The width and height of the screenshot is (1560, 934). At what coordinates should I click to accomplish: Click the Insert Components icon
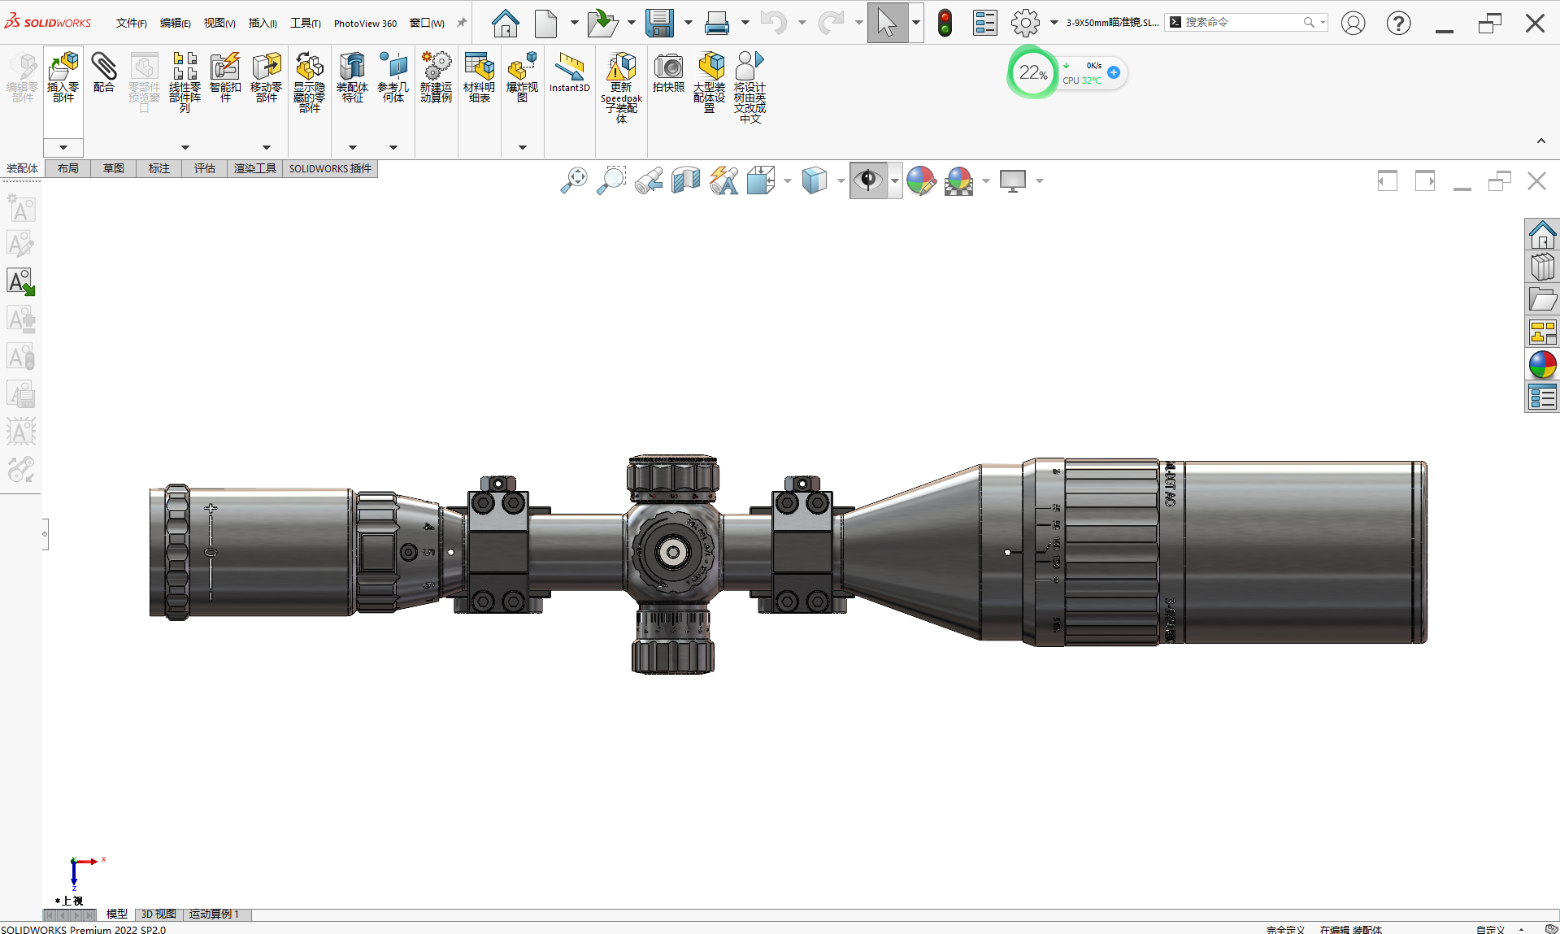pyautogui.click(x=63, y=76)
